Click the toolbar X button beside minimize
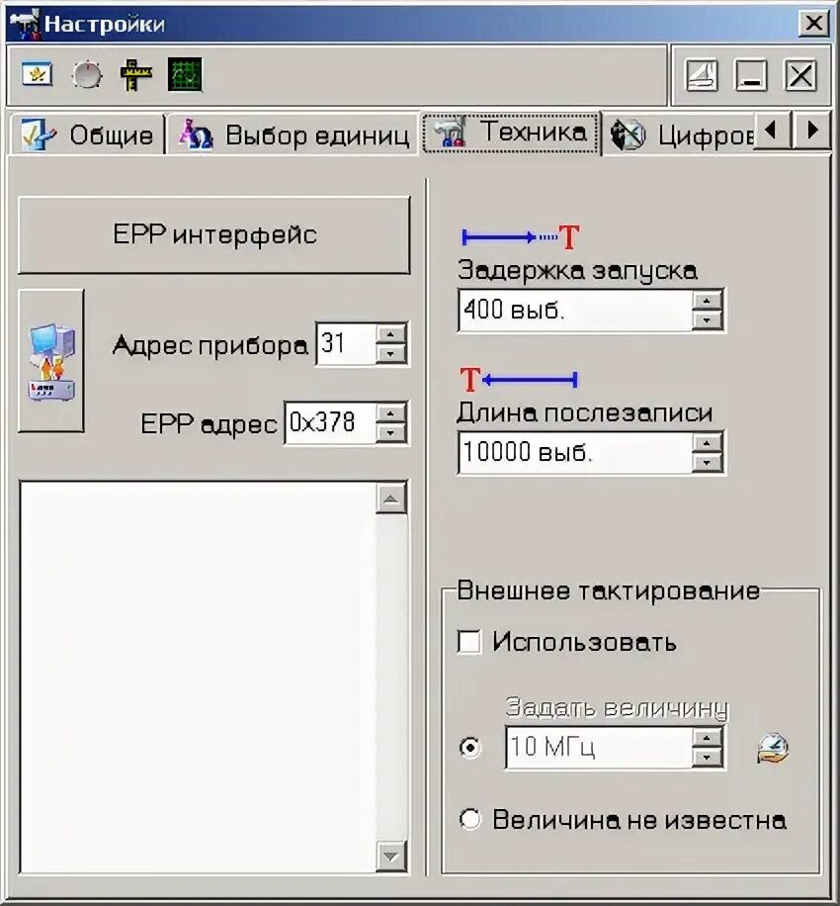The height and width of the screenshot is (906, 840). click(800, 75)
